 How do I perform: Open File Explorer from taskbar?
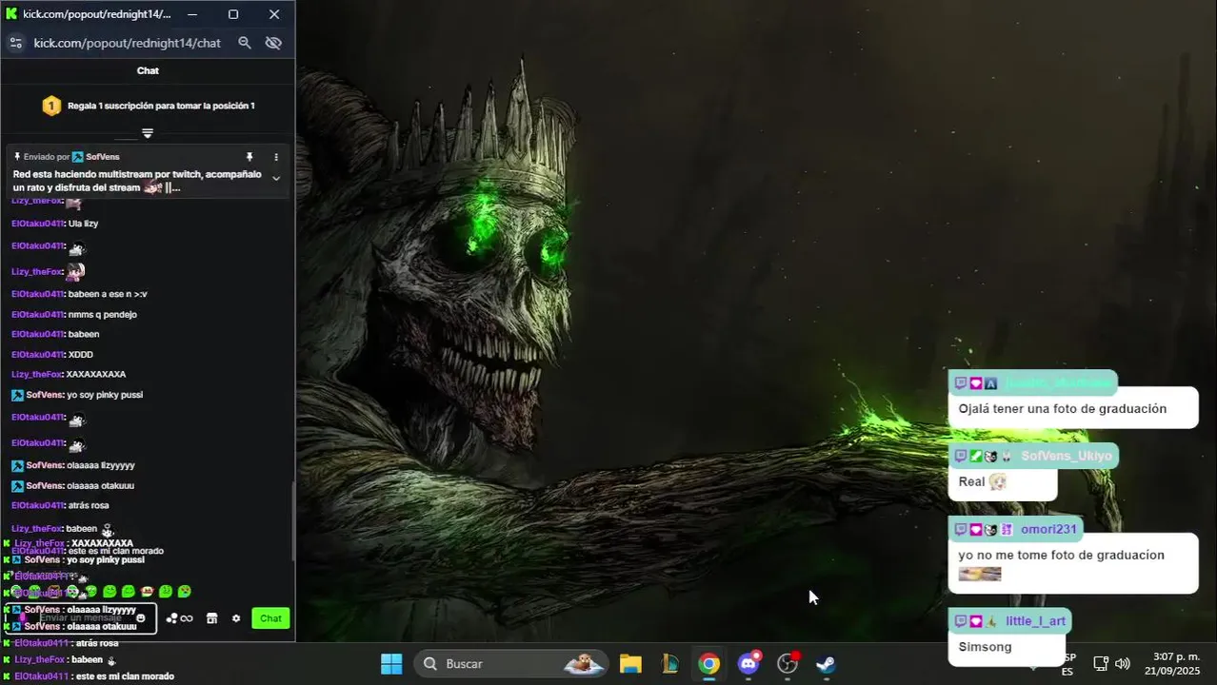[630, 664]
